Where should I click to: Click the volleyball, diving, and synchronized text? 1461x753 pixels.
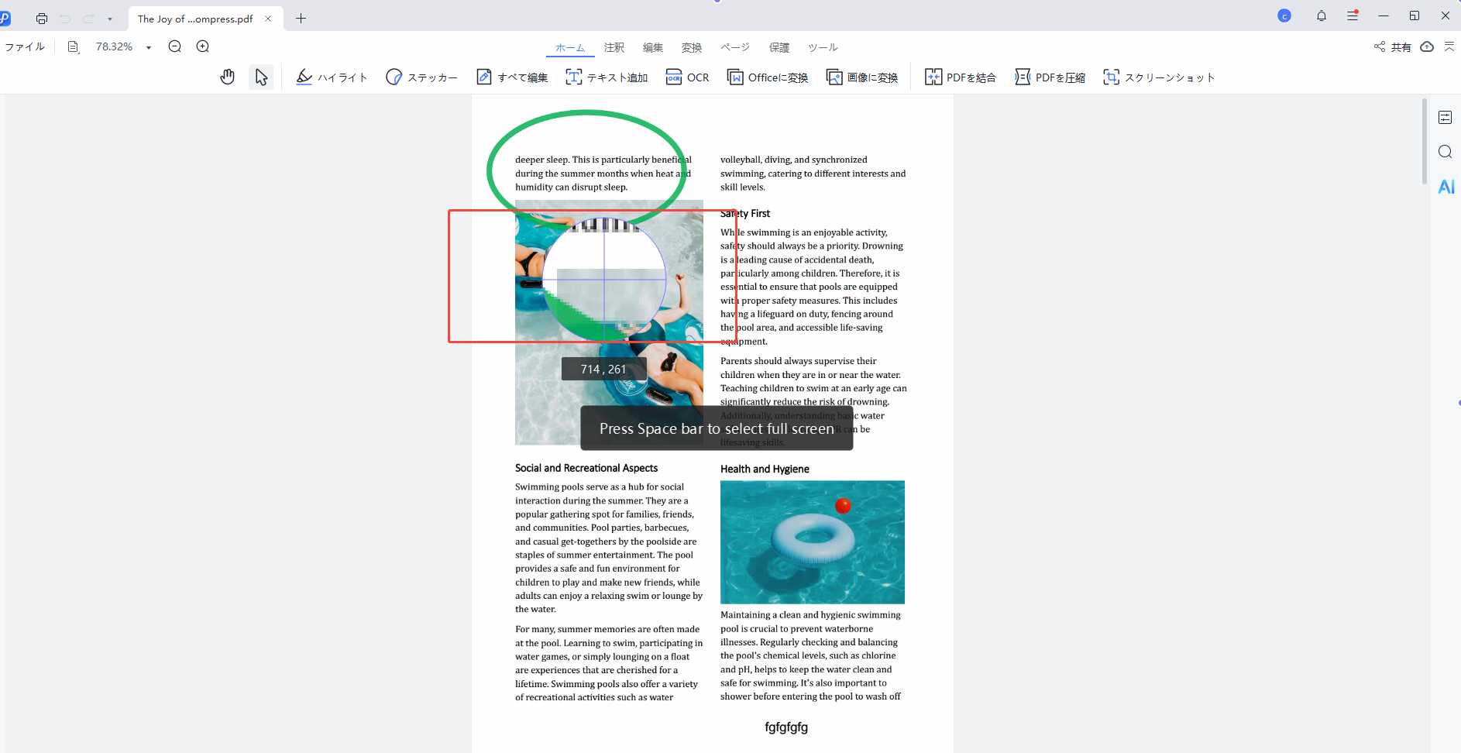point(813,174)
